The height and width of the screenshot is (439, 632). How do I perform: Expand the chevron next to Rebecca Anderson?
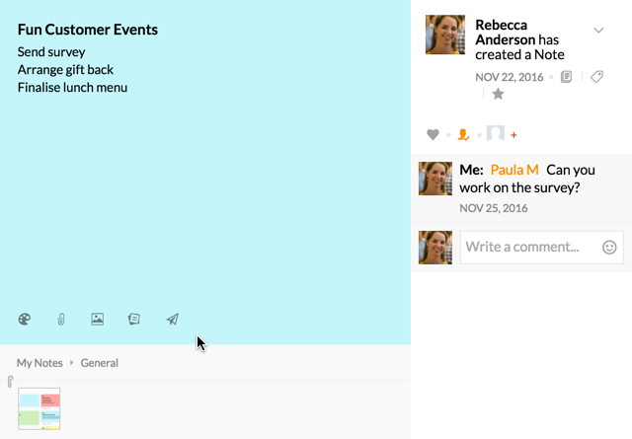[598, 31]
